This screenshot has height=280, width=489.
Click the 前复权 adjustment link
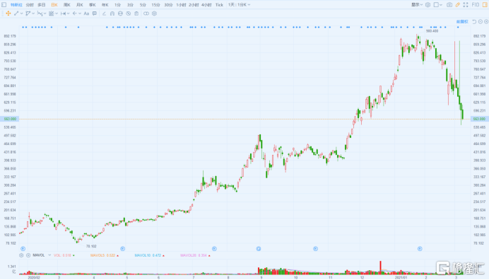tap(462, 21)
